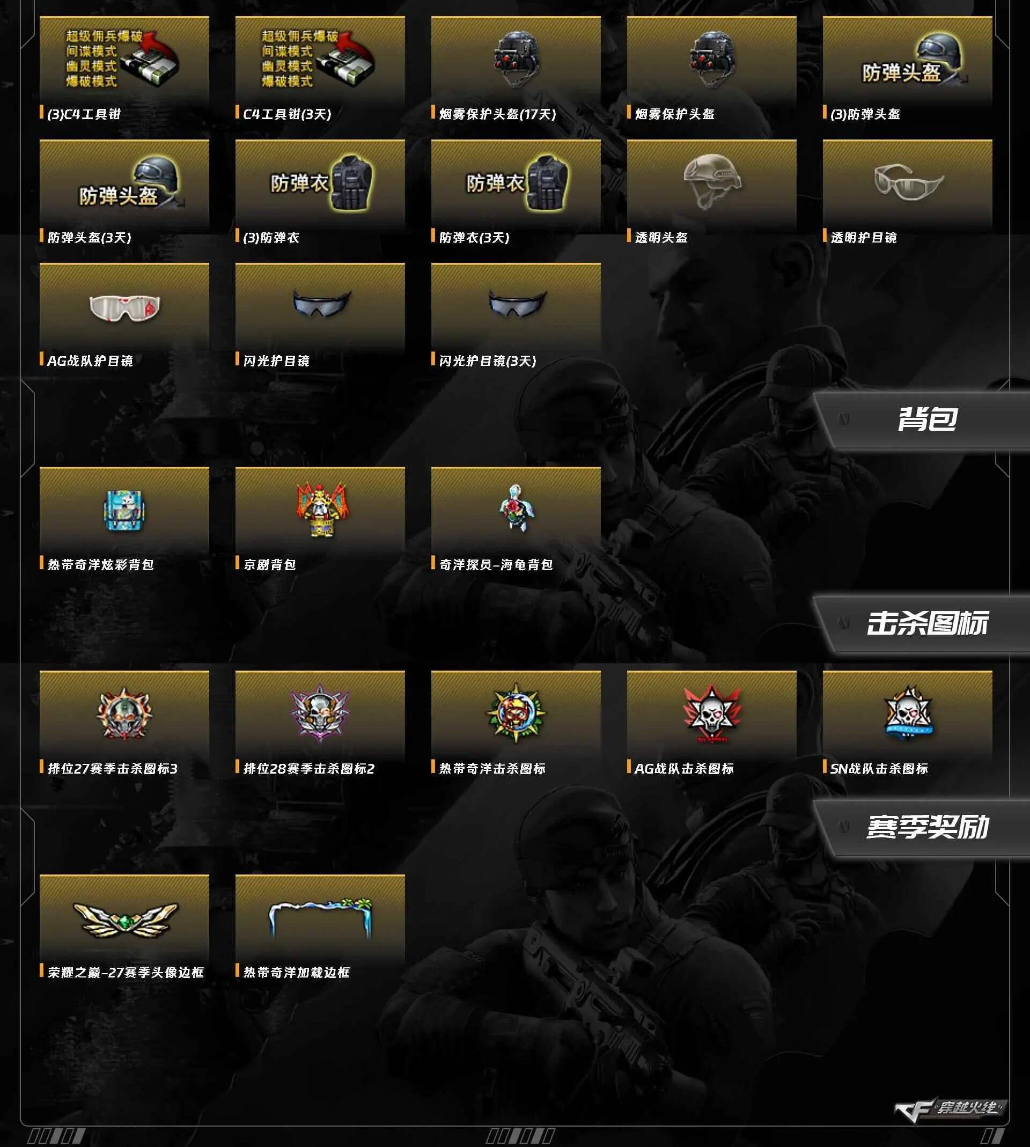Select the 奇洋探员-海龟背包 turtle backpack icon

516,509
